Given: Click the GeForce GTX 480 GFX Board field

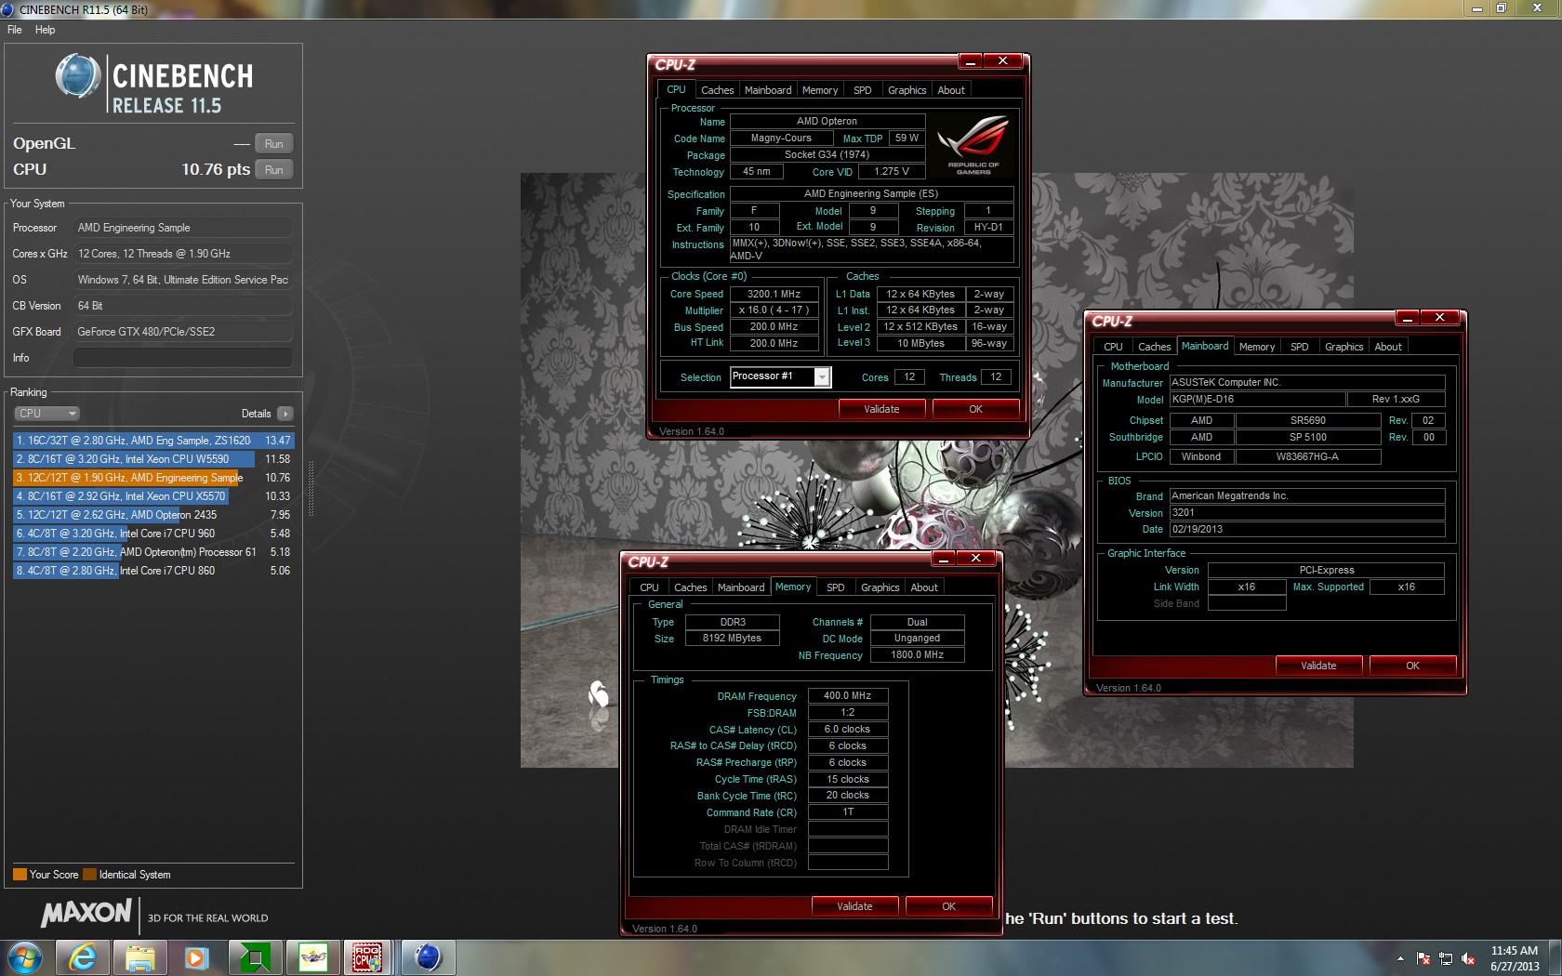Looking at the screenshot, I should [x=182, y=332].
